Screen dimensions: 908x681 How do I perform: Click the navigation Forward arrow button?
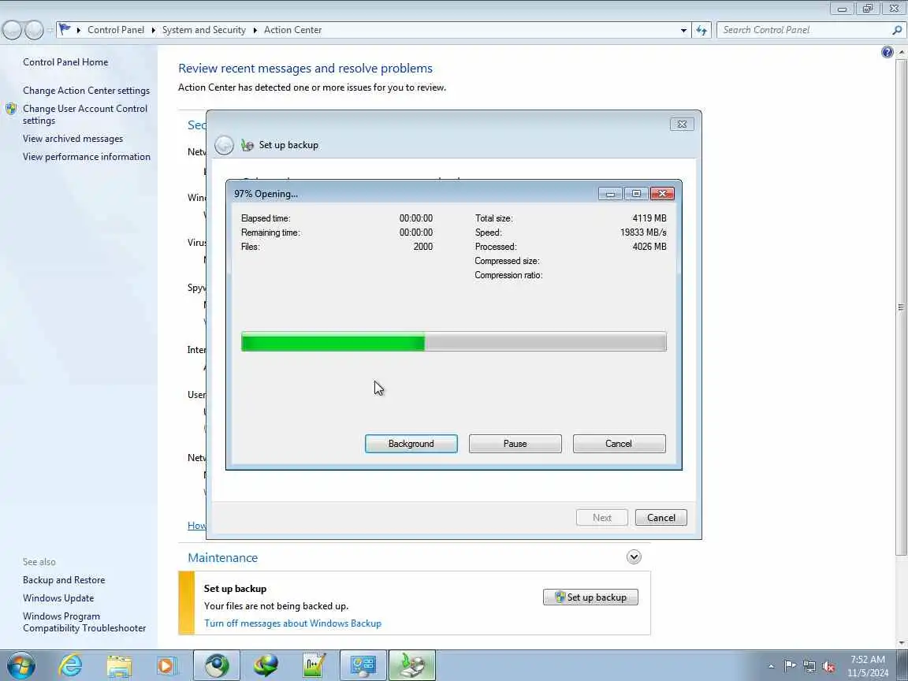(x=34, y=29)
